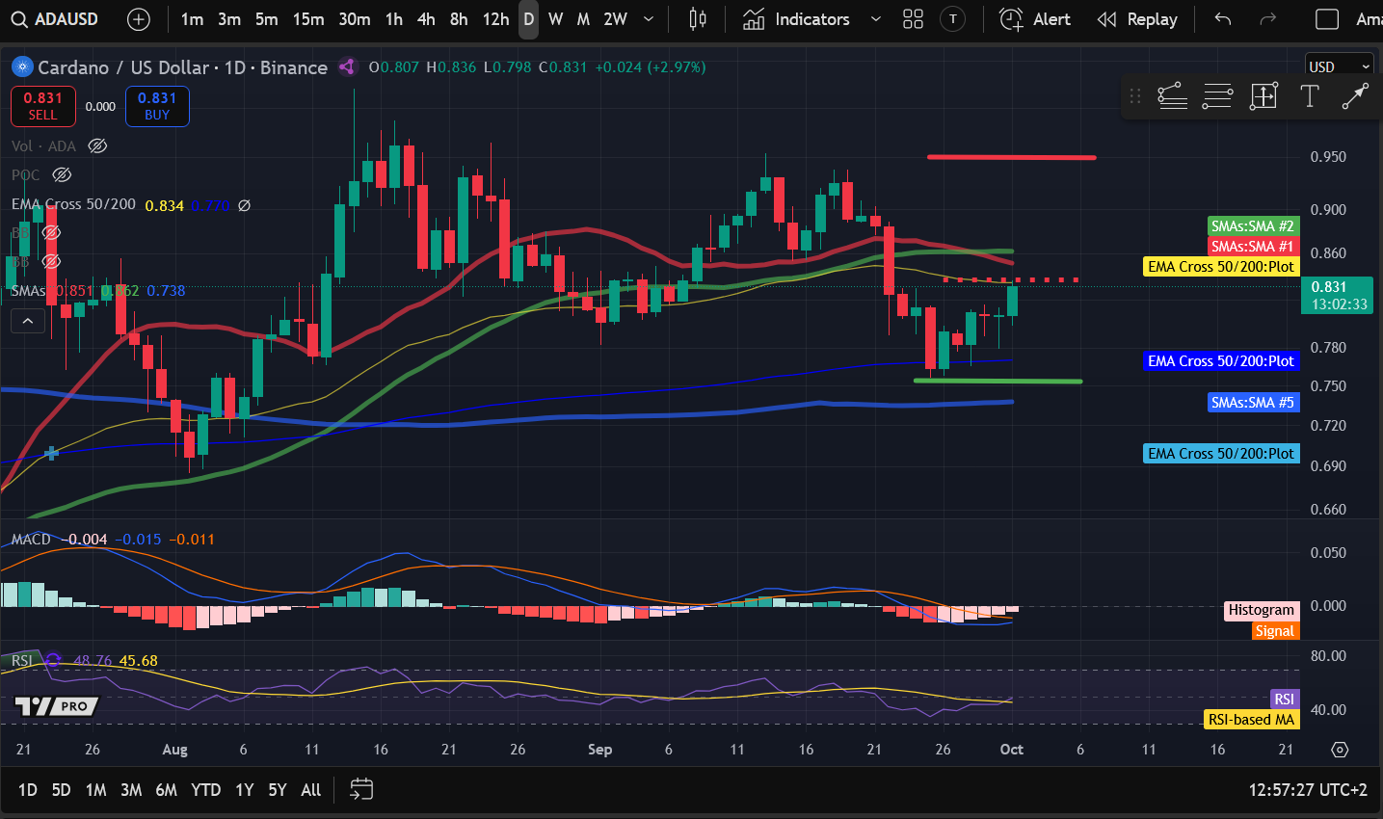
Task: Toggle visibility of the POC indicator
Action: (62, 175)
